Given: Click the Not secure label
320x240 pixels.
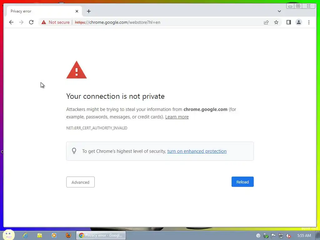Looking at the screenshot, I should coord(59,22).
